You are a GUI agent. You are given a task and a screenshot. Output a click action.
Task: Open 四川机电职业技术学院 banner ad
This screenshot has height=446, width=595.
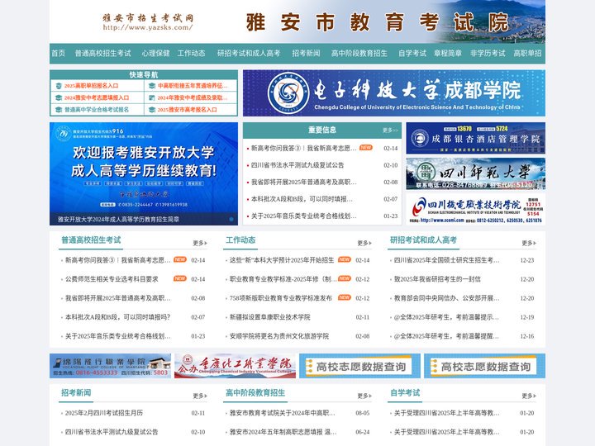coord(475,209)
